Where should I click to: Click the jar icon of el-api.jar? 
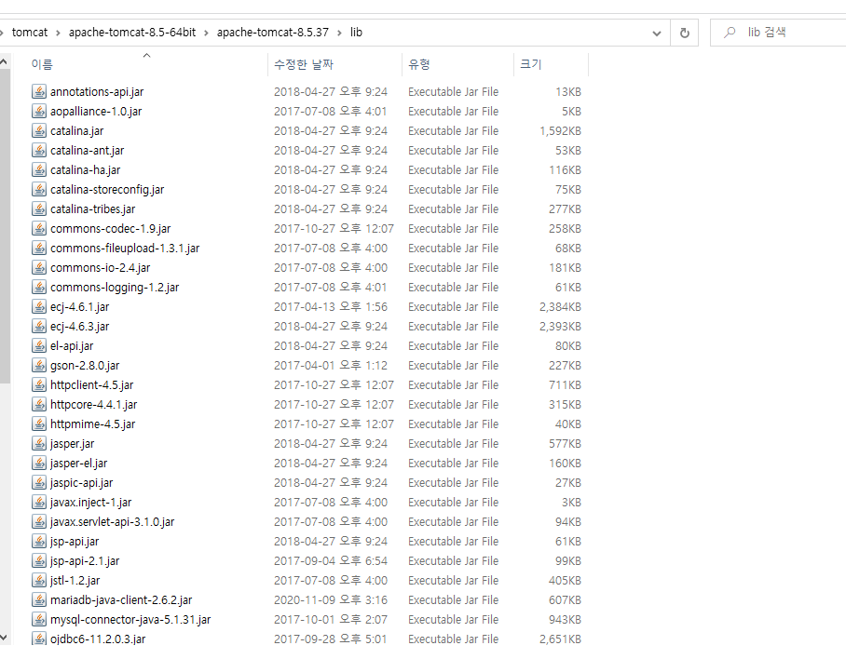pos(39,345)
